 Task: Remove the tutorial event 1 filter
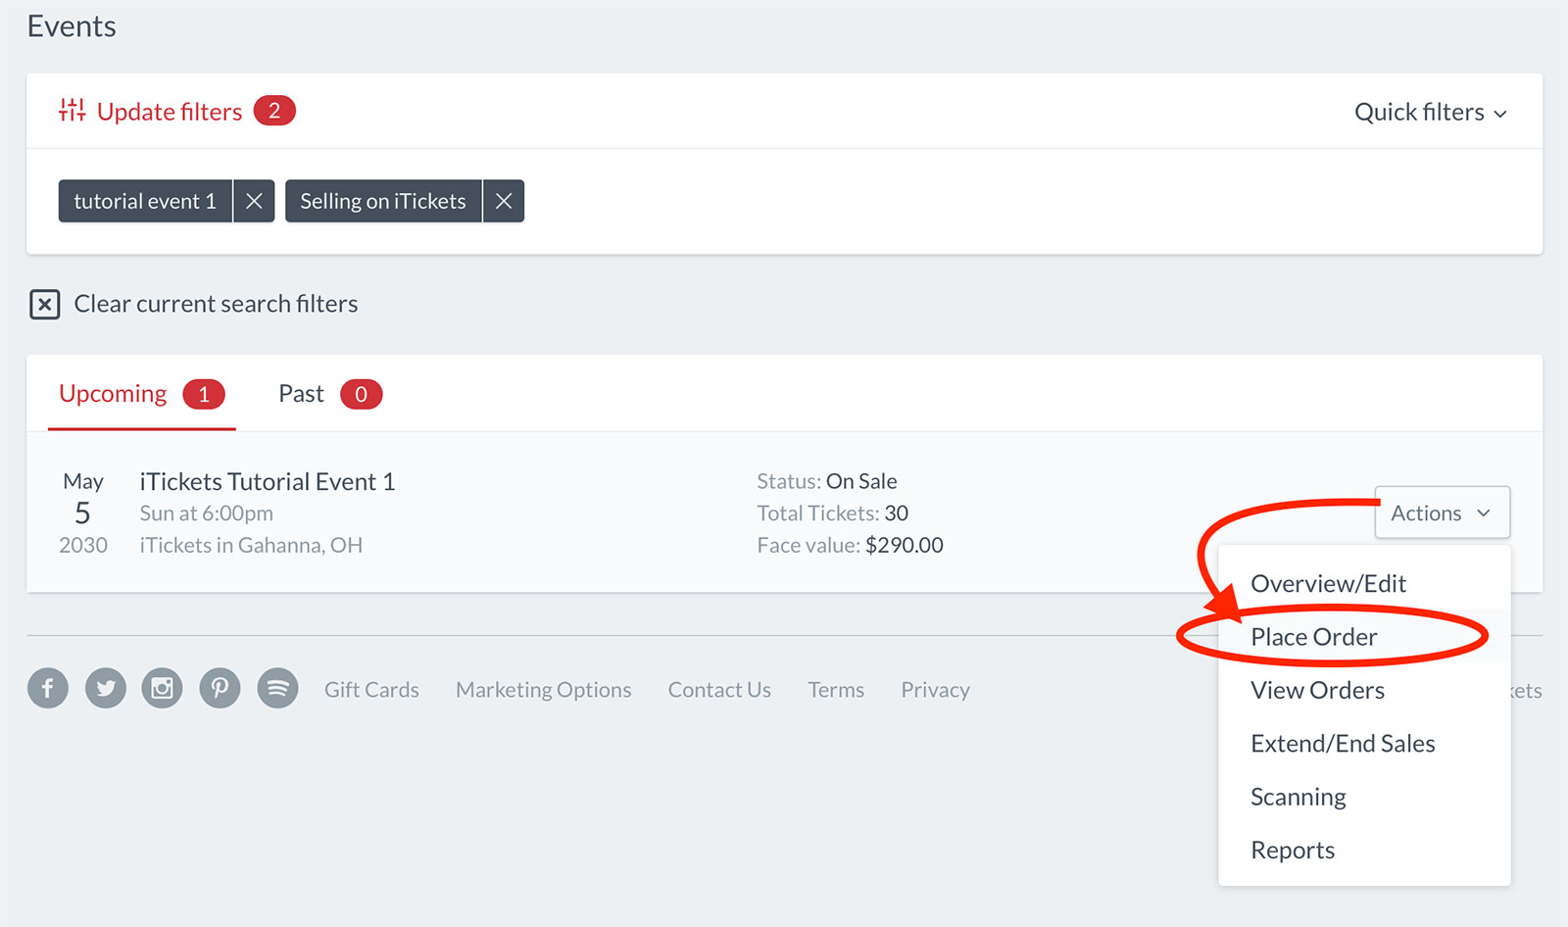(x=254, y=201)
